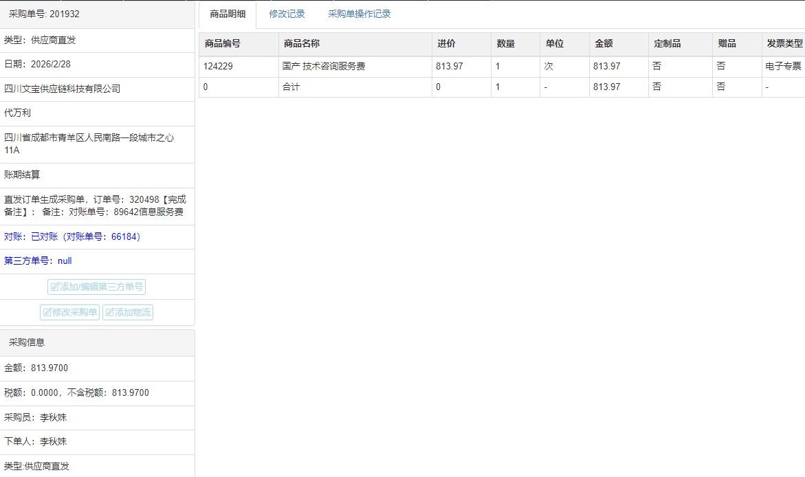This screenshot has height=477, width=805.
Task: Click the 商品编号 column header
Action: click(223, 43)
